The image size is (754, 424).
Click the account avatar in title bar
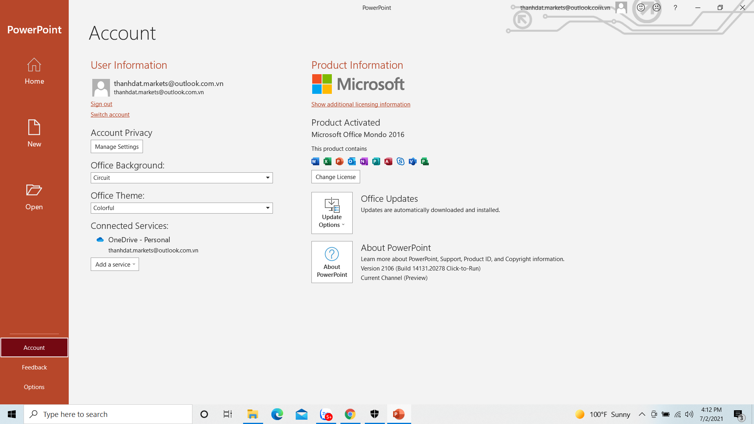(x=621, y=7)
